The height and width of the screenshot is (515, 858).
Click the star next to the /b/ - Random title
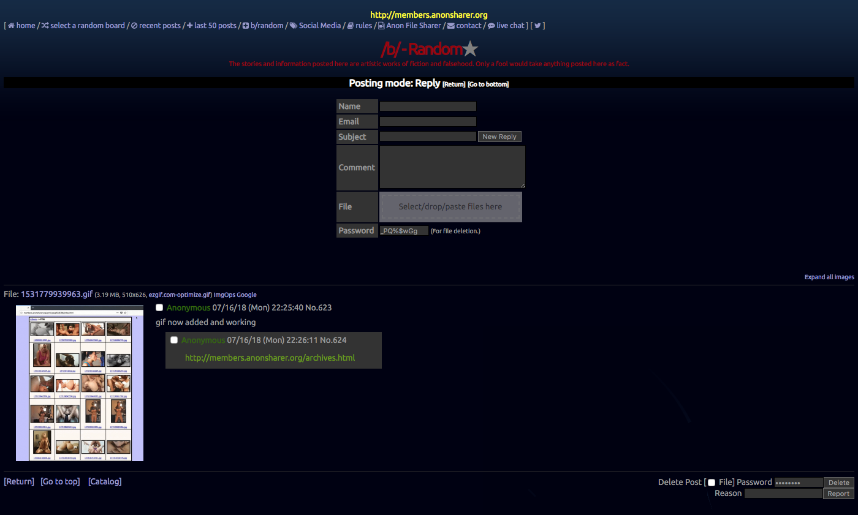pyautogui.click(x=470, y=49)
